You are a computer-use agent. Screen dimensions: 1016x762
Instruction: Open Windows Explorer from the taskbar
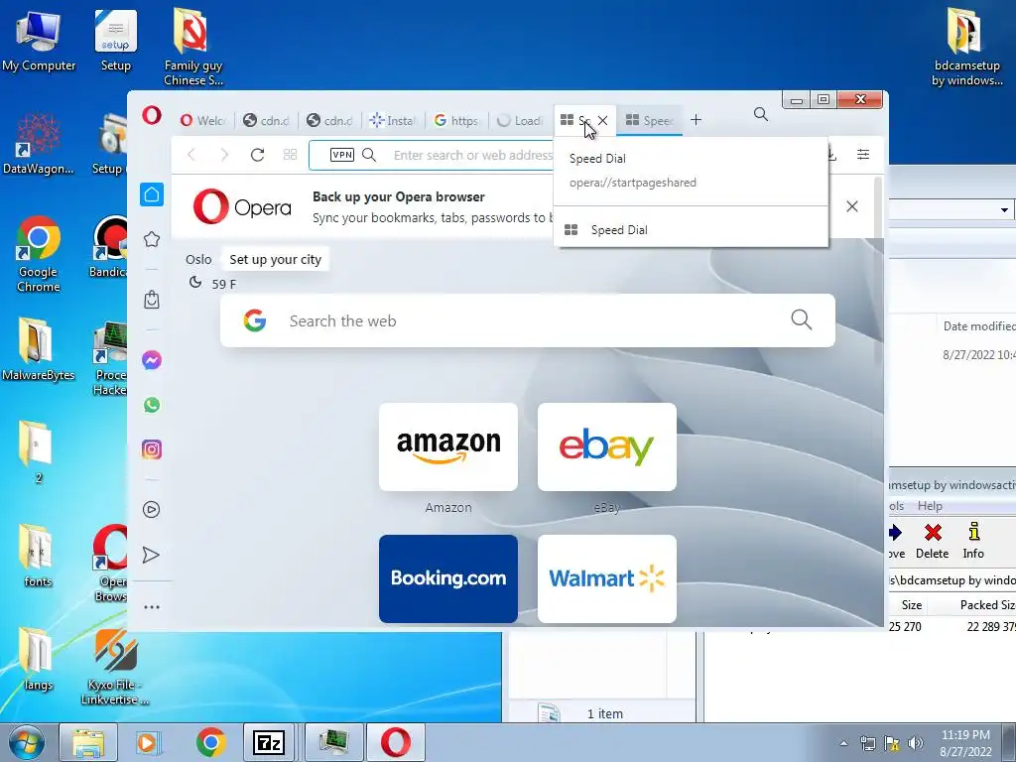(88, 742)
